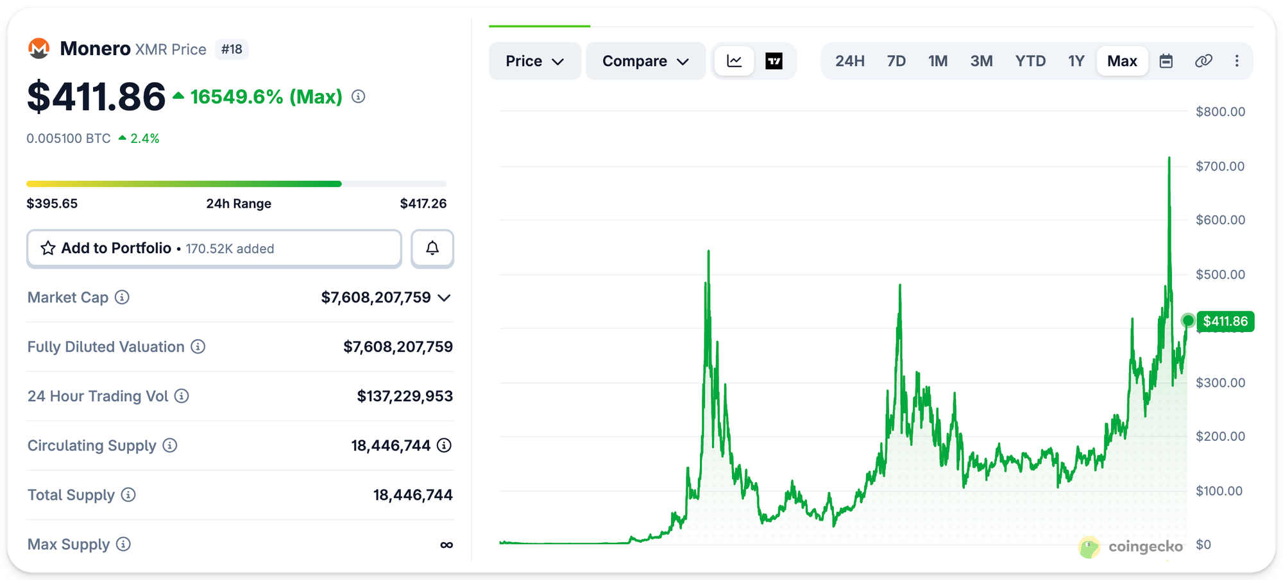
Task: Select the 24H time range
Action: pos(849,61)
